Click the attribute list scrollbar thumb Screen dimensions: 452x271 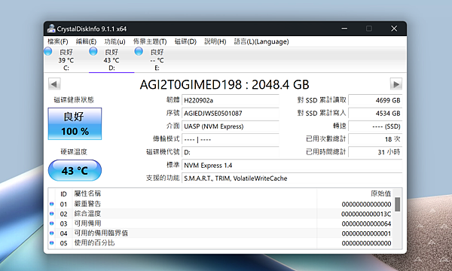pyautogui.click(x=397, y=204)
